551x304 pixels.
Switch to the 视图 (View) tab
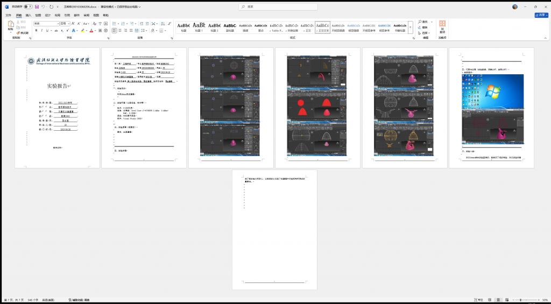click(96, 16)
